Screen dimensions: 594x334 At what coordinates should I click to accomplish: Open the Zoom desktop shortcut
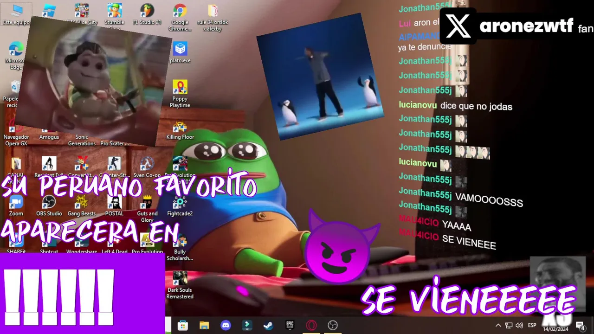pyautogui.click(x=16, y=206)
